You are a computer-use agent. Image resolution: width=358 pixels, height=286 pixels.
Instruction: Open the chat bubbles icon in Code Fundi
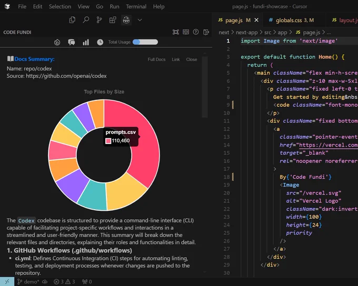point(72,42)
